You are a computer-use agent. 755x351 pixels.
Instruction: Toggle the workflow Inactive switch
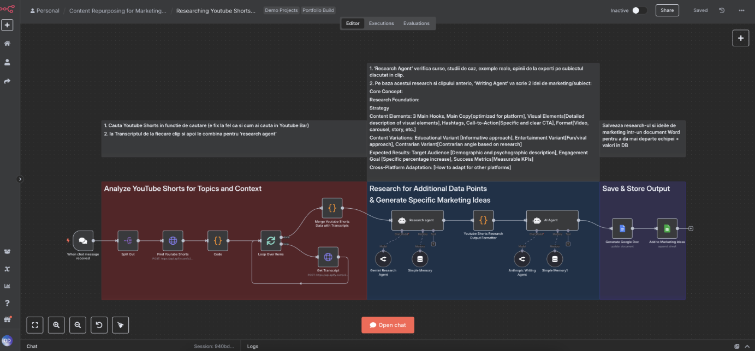point(639,10)
